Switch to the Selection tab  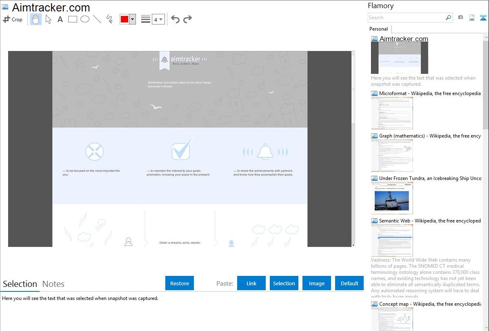coord(20,284)
